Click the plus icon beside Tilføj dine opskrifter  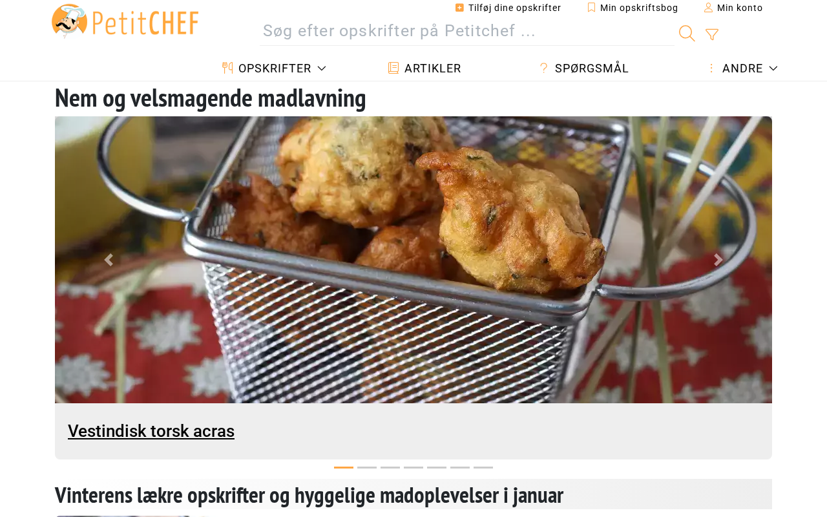[x=459, y=8]
